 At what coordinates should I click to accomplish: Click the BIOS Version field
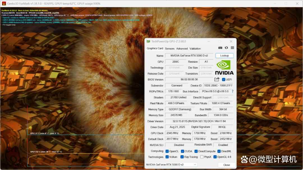189,79
